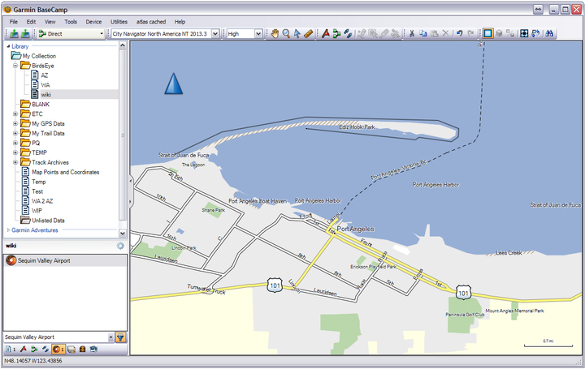Click the Undo arrow icon

[460, 33]
